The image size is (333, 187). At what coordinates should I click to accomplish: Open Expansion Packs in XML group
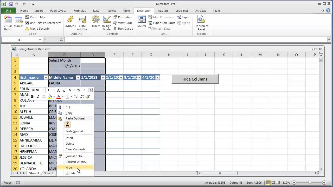point(162,23)
